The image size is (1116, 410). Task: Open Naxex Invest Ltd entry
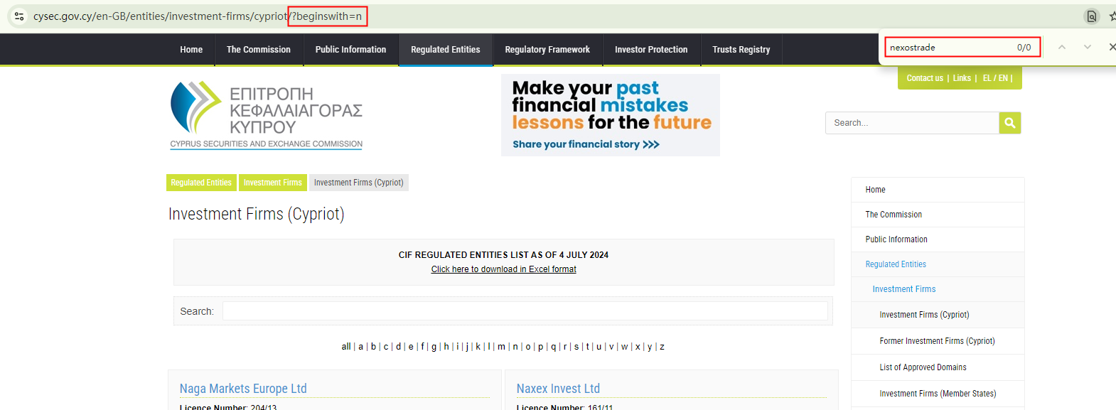coord(558,389)
